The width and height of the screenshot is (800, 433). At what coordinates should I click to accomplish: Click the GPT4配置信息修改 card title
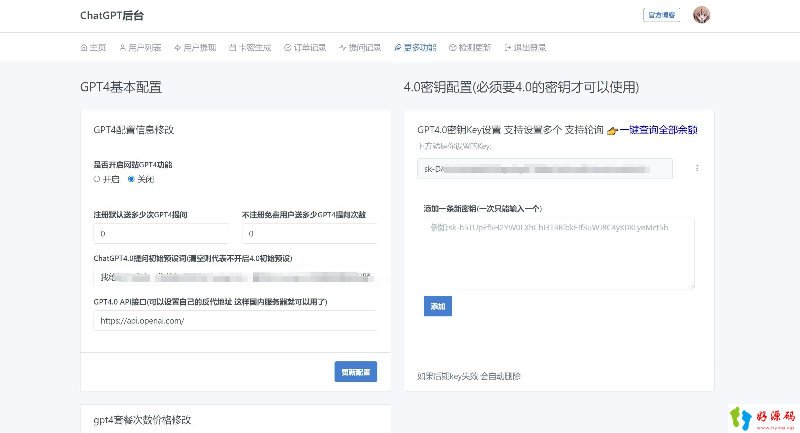(134, 130)
